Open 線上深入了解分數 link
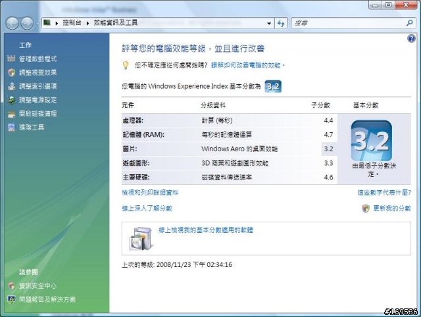This screenshot has width=421, height=317. point(147,208)
